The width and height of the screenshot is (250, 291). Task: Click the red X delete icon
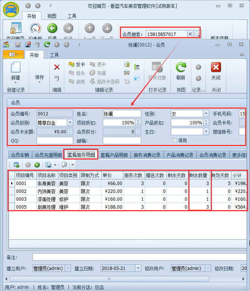[x=57, y=67]
